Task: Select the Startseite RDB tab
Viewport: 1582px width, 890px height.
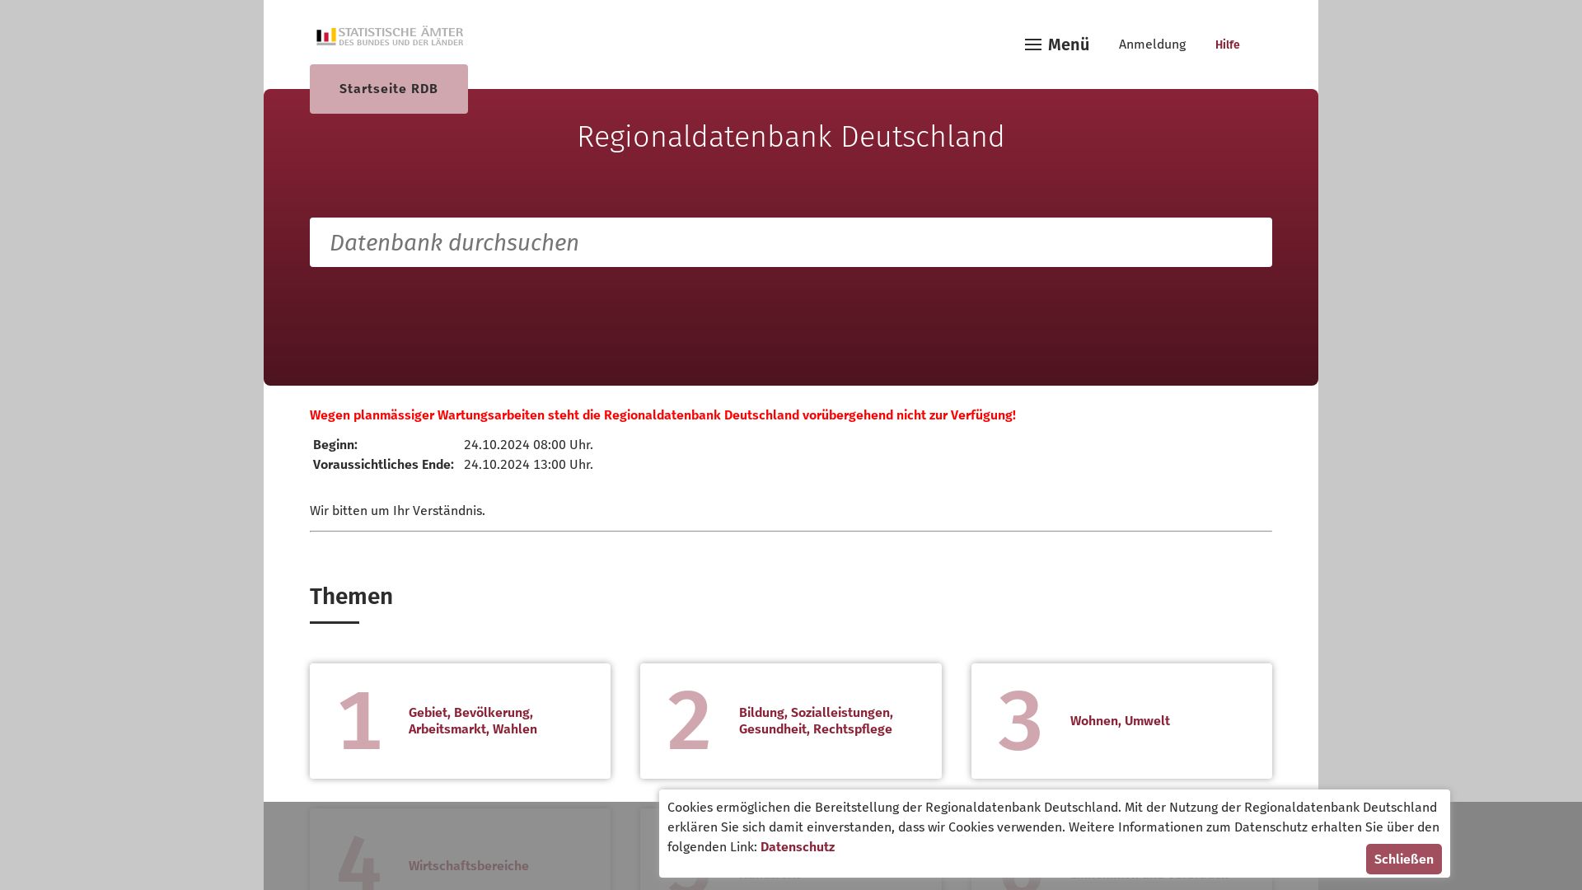Action: 389,89
